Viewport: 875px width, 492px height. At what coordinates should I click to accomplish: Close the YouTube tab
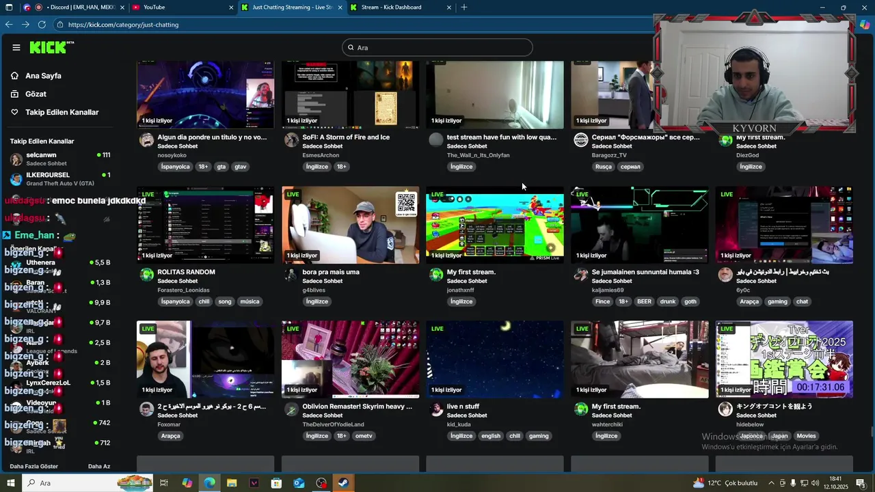tap(231, 8)
